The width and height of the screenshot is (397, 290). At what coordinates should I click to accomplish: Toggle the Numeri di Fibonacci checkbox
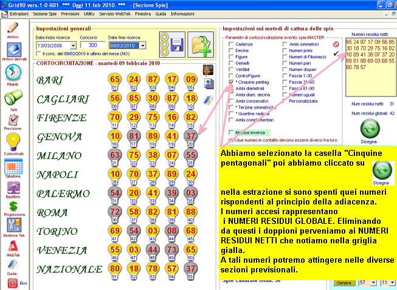point(285,57)
